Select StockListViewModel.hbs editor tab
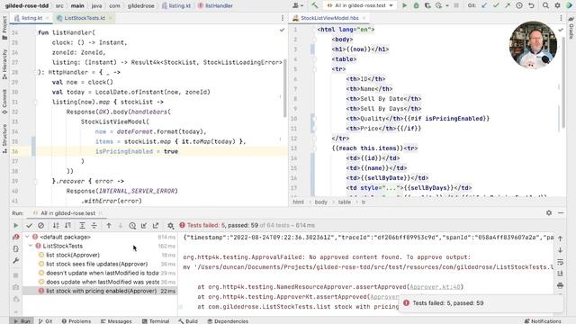Image resolution: width=576 pixels, height=324 pixels. point(329,18)
